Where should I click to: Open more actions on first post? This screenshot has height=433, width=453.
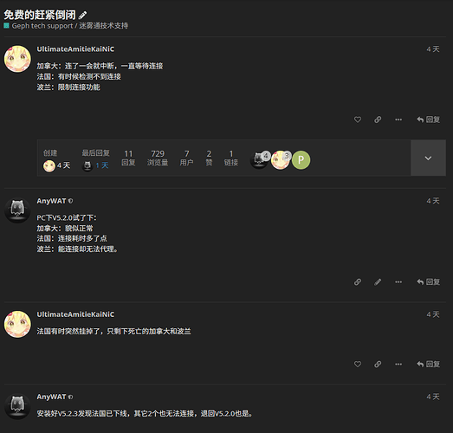click(x=398, y=120)
